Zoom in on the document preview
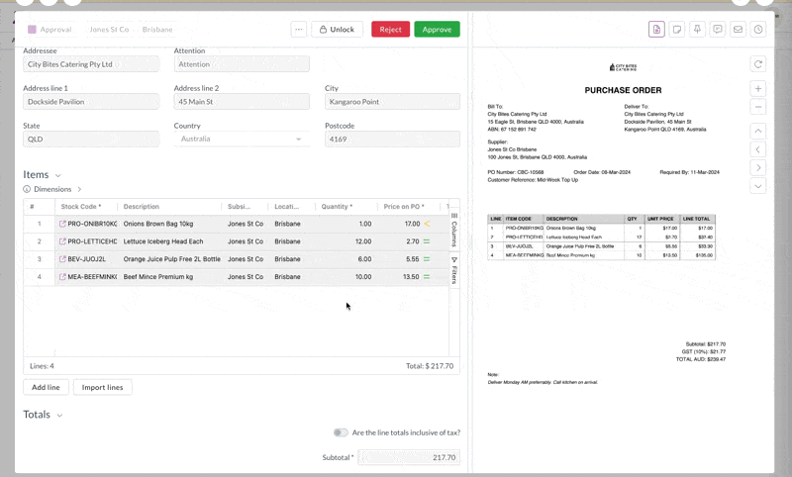Screen dimensions: 792x477 tap(758, 89)
